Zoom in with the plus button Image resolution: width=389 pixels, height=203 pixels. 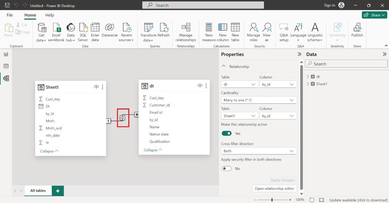click(290, 200)
